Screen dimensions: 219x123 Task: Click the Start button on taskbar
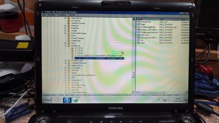[47, 100]
